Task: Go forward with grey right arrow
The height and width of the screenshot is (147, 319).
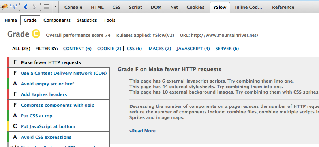Action: pos(34,7)
